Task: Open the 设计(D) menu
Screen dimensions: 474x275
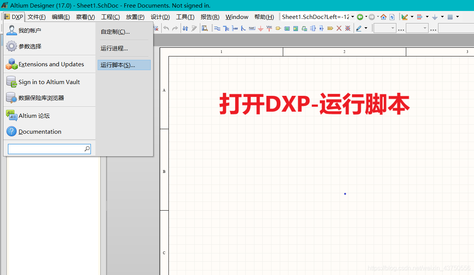Action: 160,17
